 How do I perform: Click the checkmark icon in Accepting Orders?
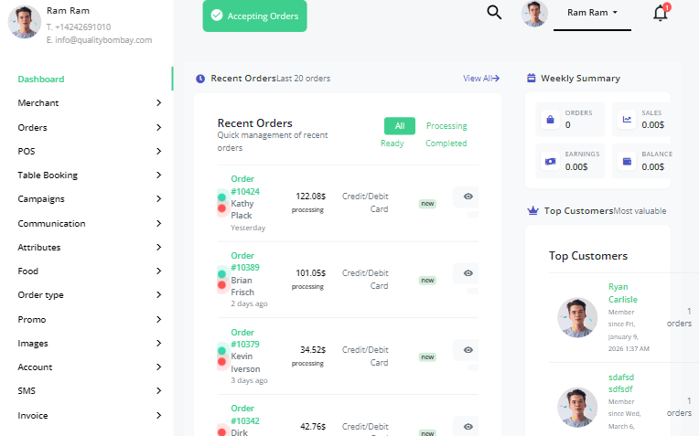click(217, 16)
